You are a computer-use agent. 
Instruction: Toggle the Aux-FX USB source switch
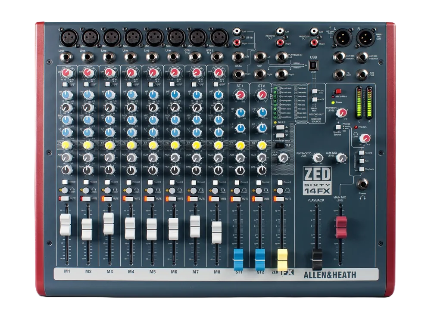314,99
